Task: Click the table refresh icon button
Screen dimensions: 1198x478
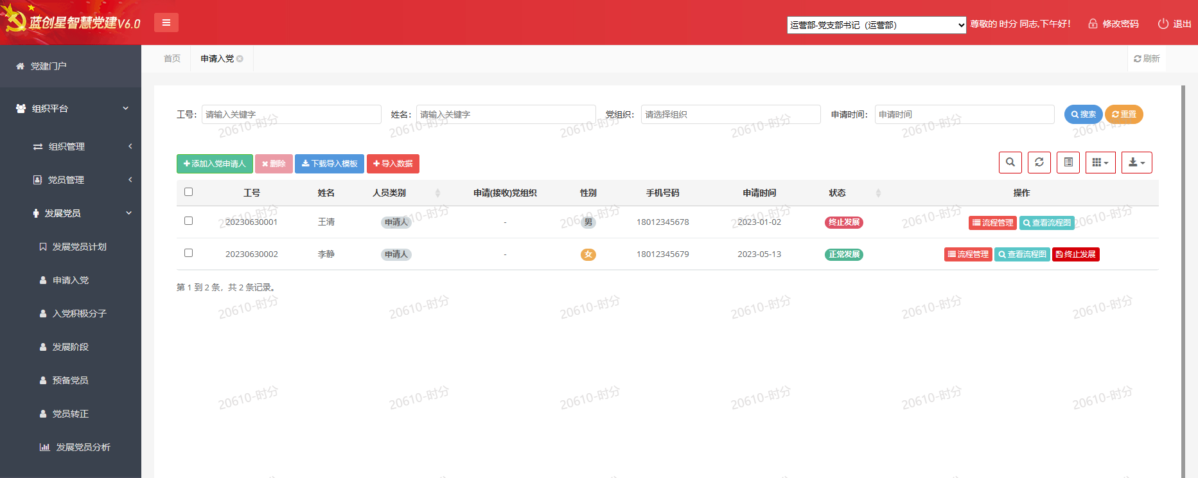Action: pos(1039,163)
